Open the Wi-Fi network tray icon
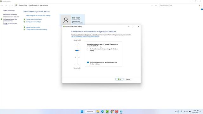The height and width of the screenshot is (114, 203). (185, 111)
